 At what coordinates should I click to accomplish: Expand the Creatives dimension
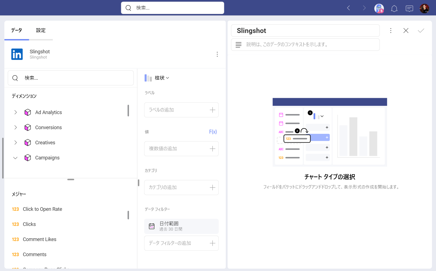[16, 143]
